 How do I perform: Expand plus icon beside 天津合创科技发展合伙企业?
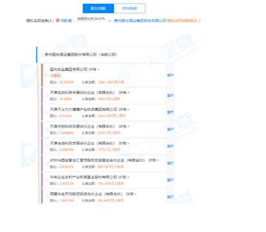(x=47, y=146)
